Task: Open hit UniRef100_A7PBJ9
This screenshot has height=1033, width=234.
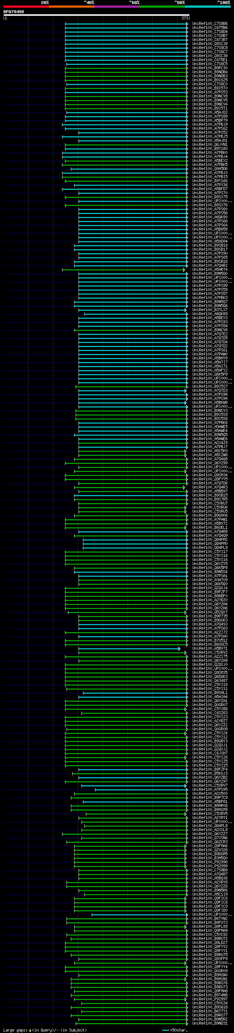Action: point(210,124)
